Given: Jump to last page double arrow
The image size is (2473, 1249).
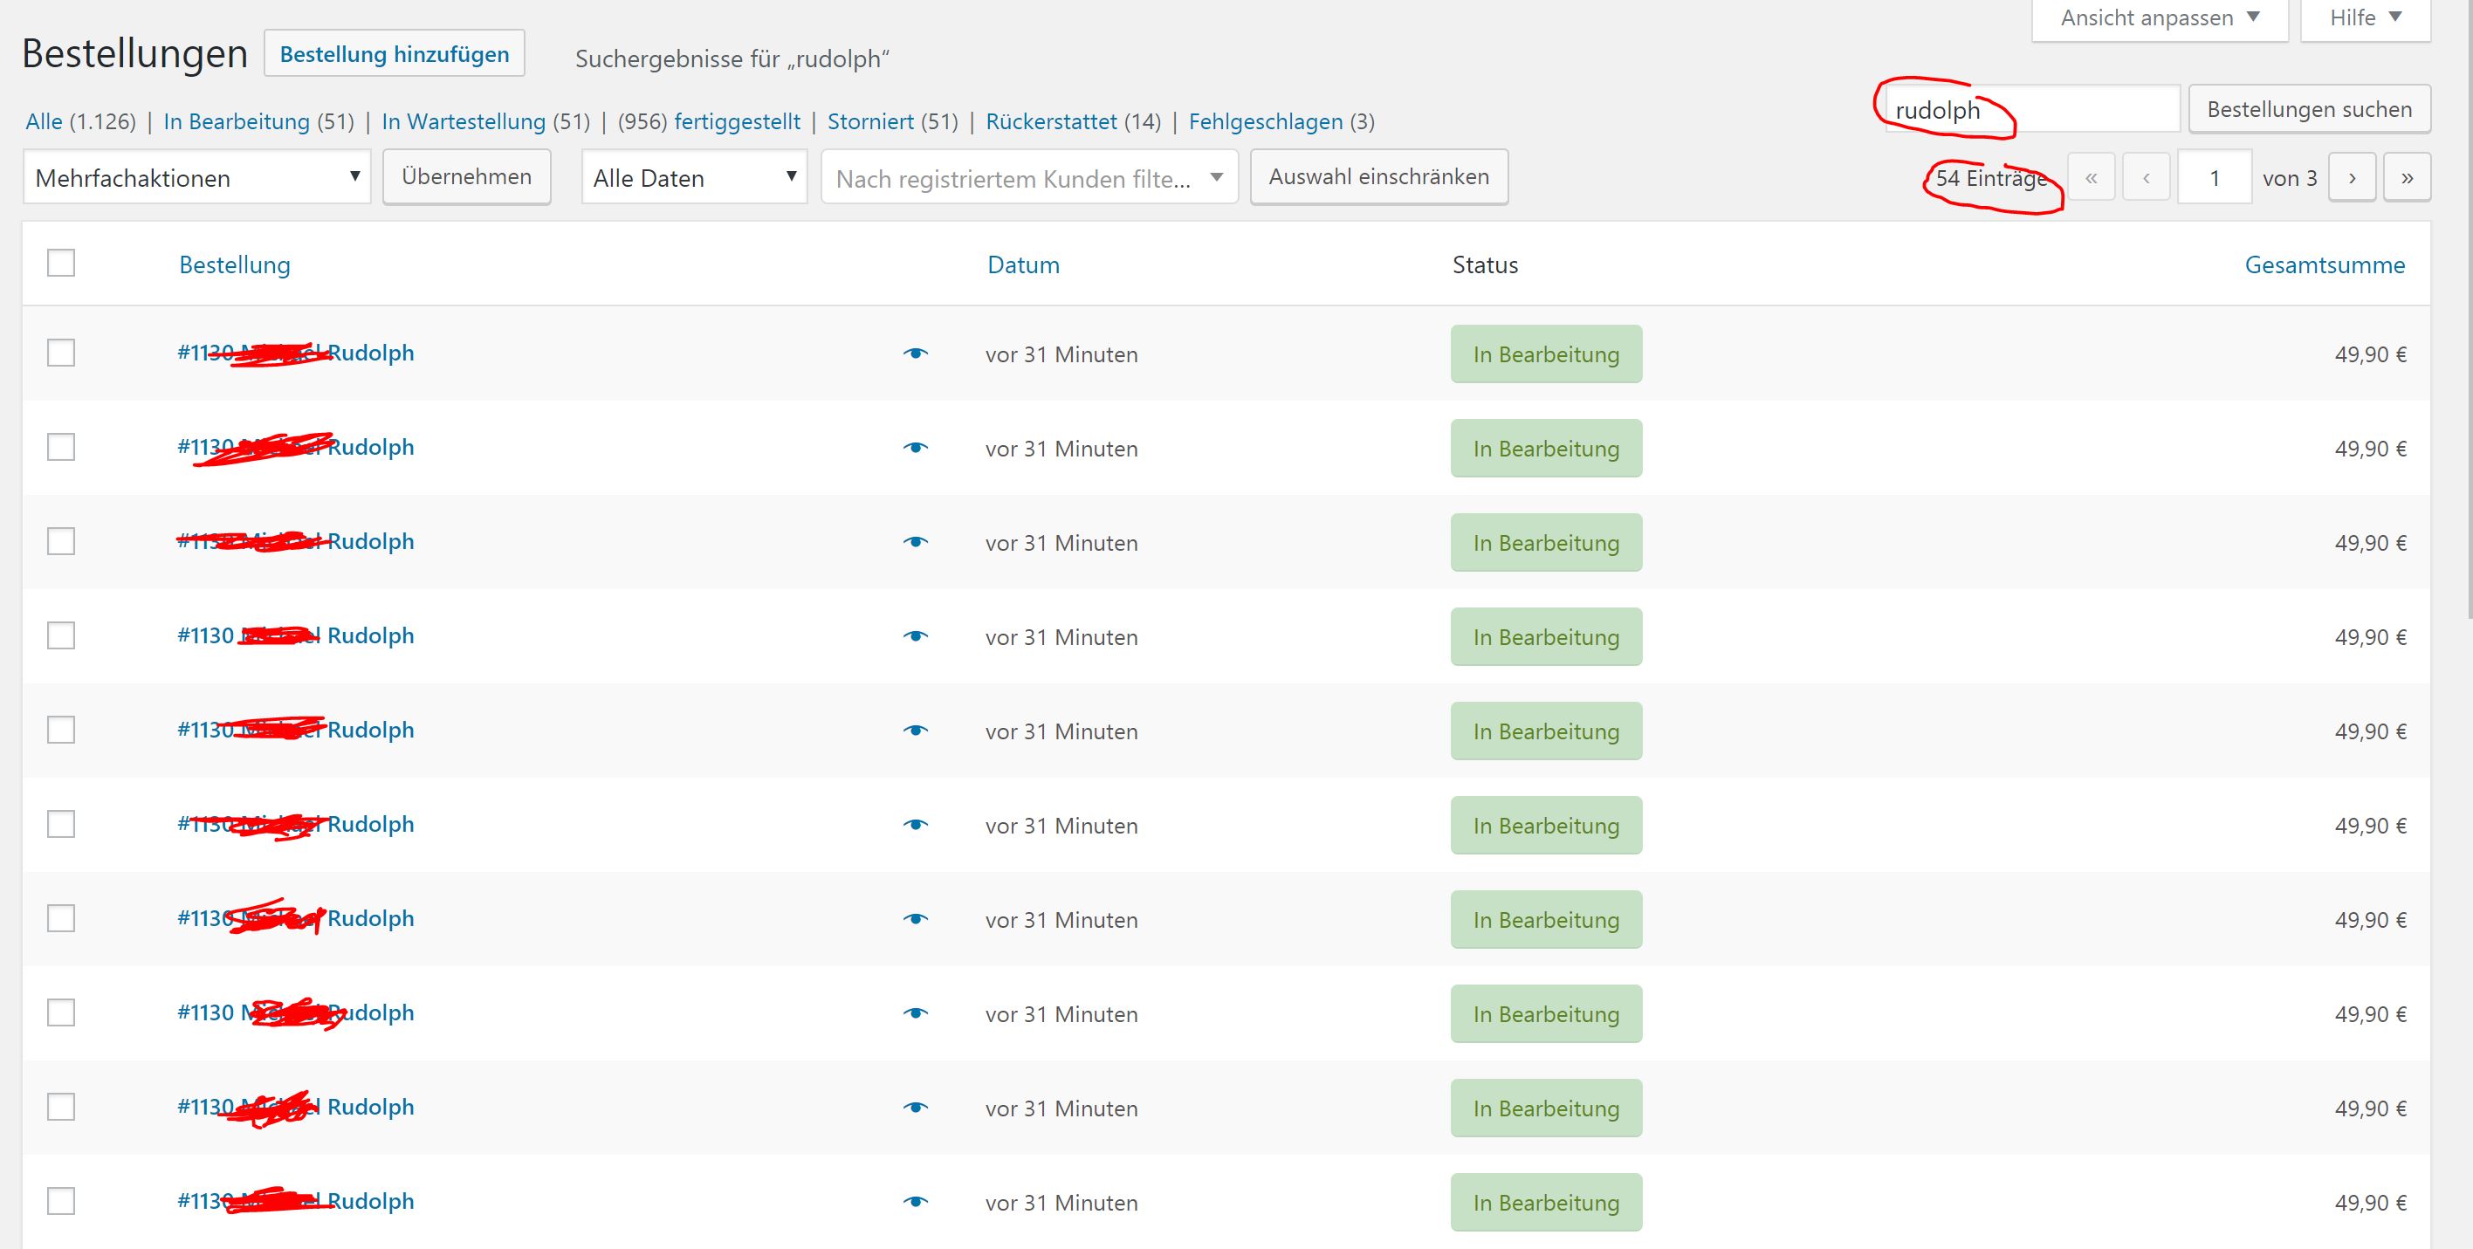Looking at the screenshot, I should click(2406, 177).
